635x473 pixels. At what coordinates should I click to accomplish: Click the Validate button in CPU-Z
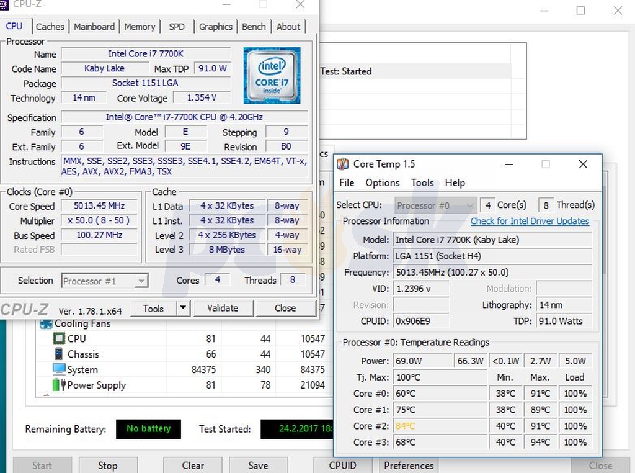coord(223,308)
